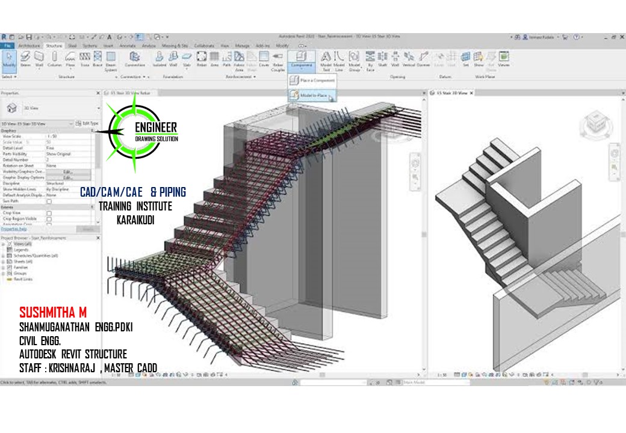The image size is (626, 433).
Task: Select the Legends item in Project Browser
Action: pyautogui.click(x=20, y=250)
